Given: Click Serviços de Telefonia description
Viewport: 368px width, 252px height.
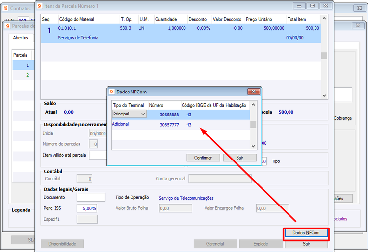Looking at the screenshot, I should point(78,38).
